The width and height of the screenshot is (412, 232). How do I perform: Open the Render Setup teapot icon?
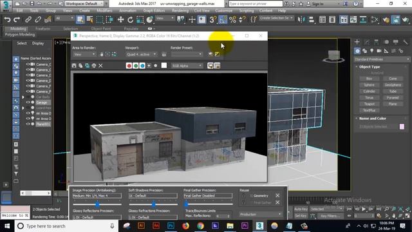point(386,20)
